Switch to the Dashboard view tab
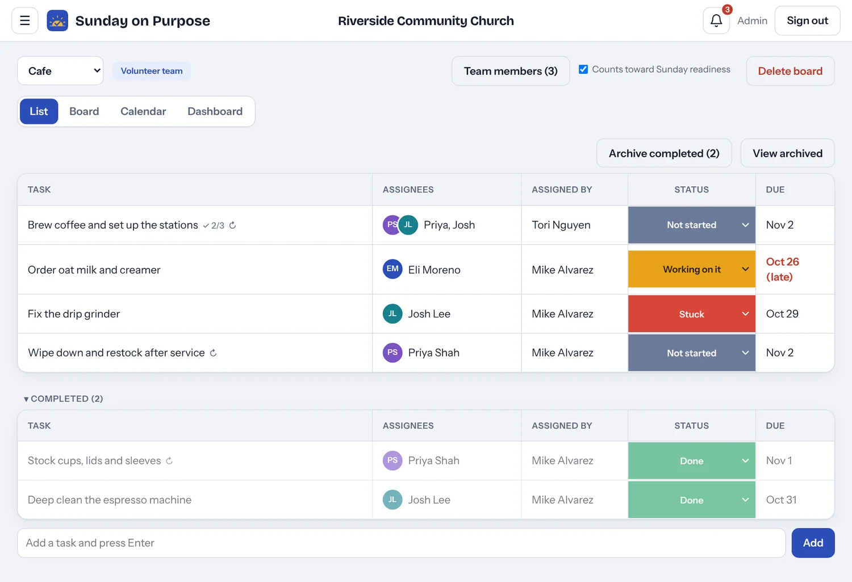852x582 pixels. (215, 111)
